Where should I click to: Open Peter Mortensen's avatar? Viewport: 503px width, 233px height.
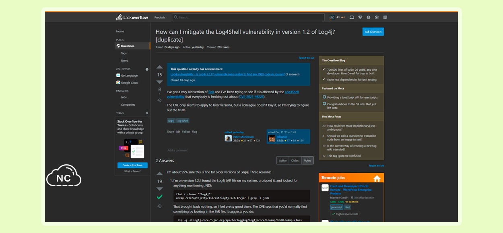coord(228,139)
